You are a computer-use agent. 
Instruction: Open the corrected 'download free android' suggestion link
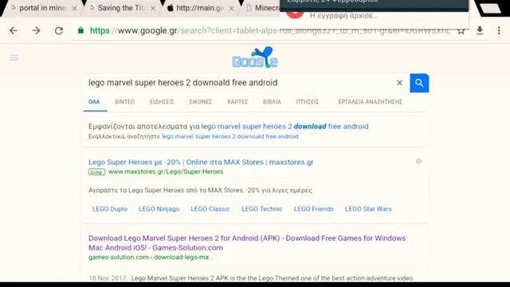pyautogui.click(x=284, y=126)
